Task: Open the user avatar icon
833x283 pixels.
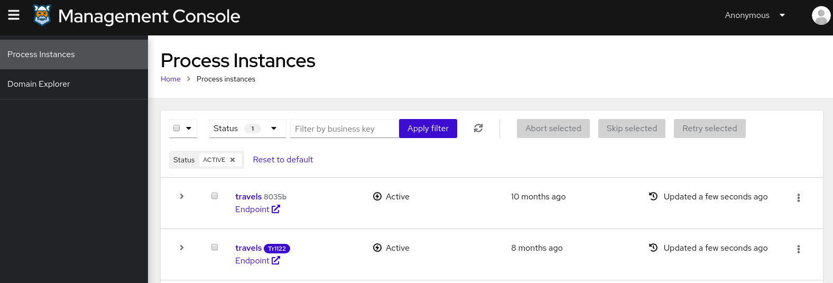Action: tap(821, 15)
